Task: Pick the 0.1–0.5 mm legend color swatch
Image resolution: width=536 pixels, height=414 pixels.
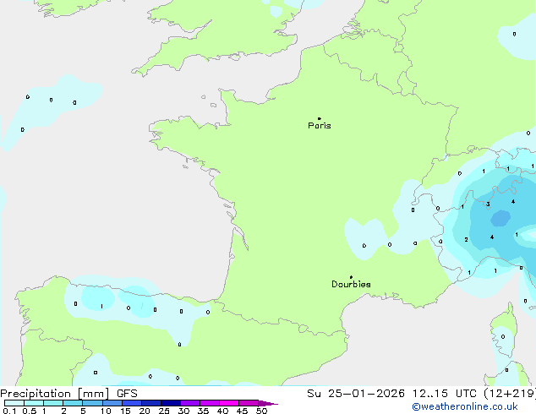Action: coord(14,403)
